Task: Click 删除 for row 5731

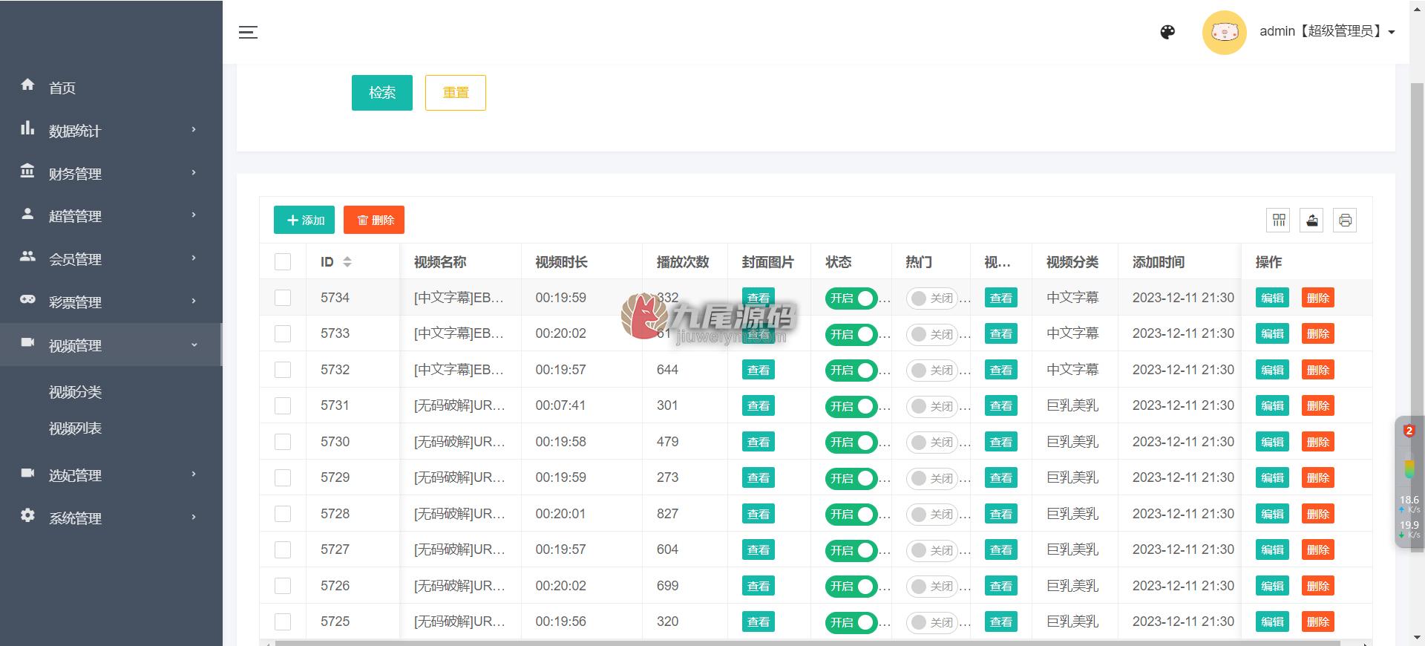Action: (x=1318, y=406)
